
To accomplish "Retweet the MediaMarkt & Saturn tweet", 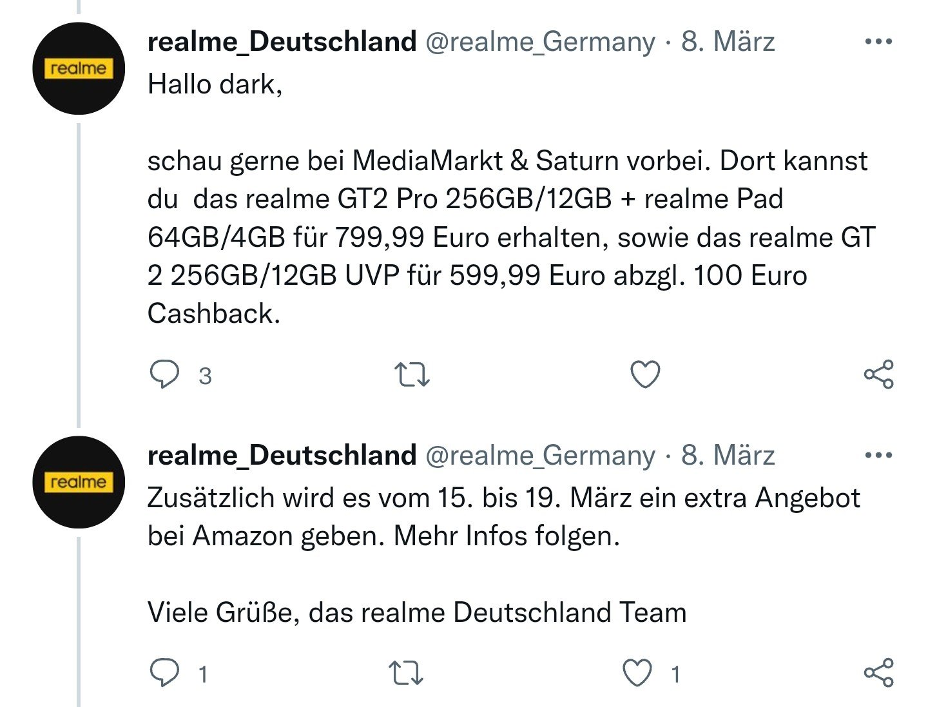I will pyautogui.click(x=411, y=374).
